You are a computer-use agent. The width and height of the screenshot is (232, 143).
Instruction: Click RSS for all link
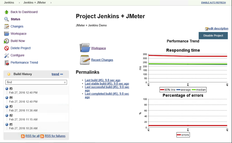(32, 136)
